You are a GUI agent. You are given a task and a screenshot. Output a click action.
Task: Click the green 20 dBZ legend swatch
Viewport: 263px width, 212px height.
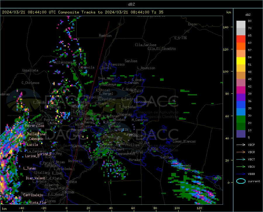point(241,119)
